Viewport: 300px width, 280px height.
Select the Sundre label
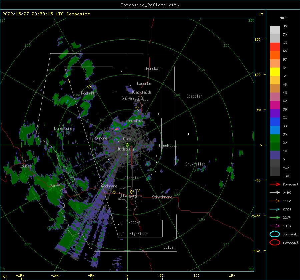click(101, 138)
